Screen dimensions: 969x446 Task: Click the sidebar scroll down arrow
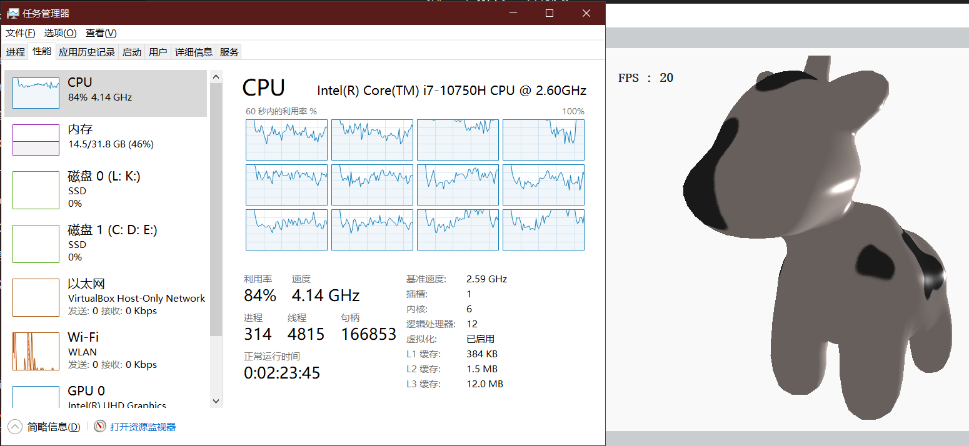[x=216, y=401]
